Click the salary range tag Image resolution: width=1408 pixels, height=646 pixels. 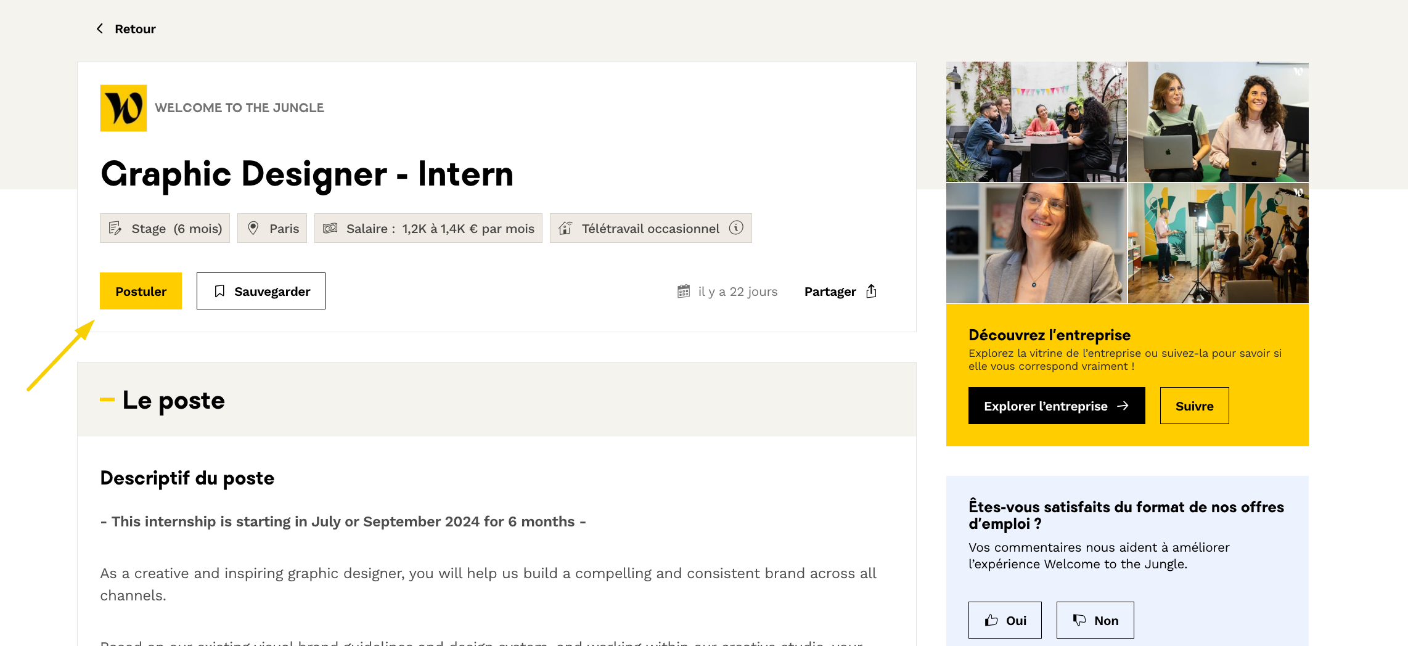coord(428,228)
